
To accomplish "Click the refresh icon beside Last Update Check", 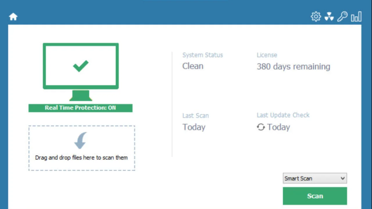I will [x=261, y=127].
